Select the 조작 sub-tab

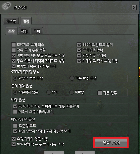coord(11,31)
